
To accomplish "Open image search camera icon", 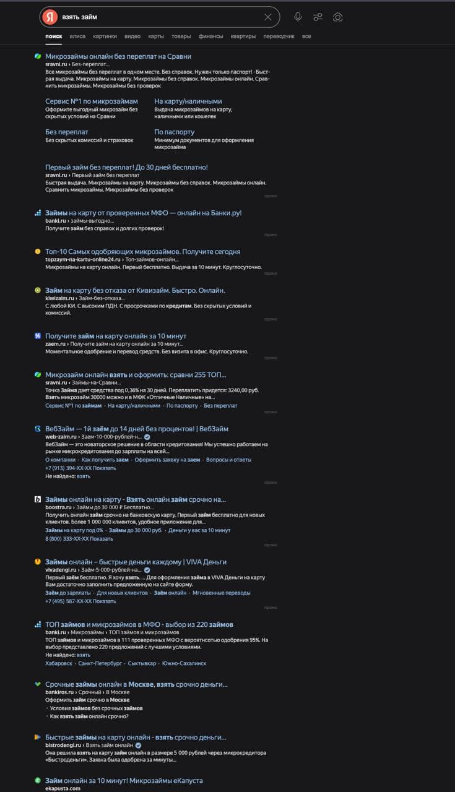I will pyautogui.click(x=338, y=17).
